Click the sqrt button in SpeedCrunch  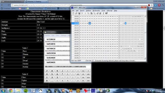click(73, 71)
